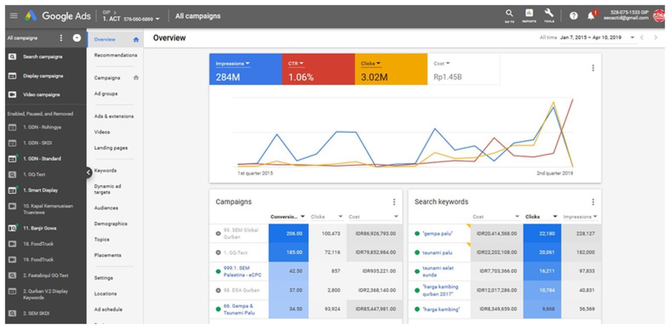
Task: Click the Display campaigns icon
Action: tap(12, 76)
